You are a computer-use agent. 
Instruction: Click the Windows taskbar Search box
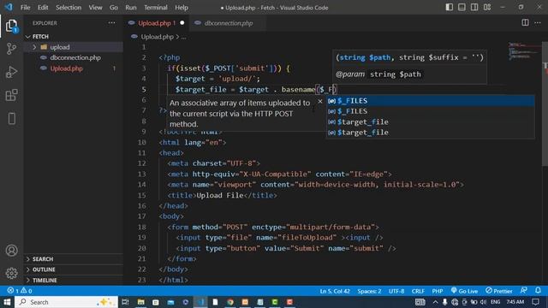coord(67,302)
